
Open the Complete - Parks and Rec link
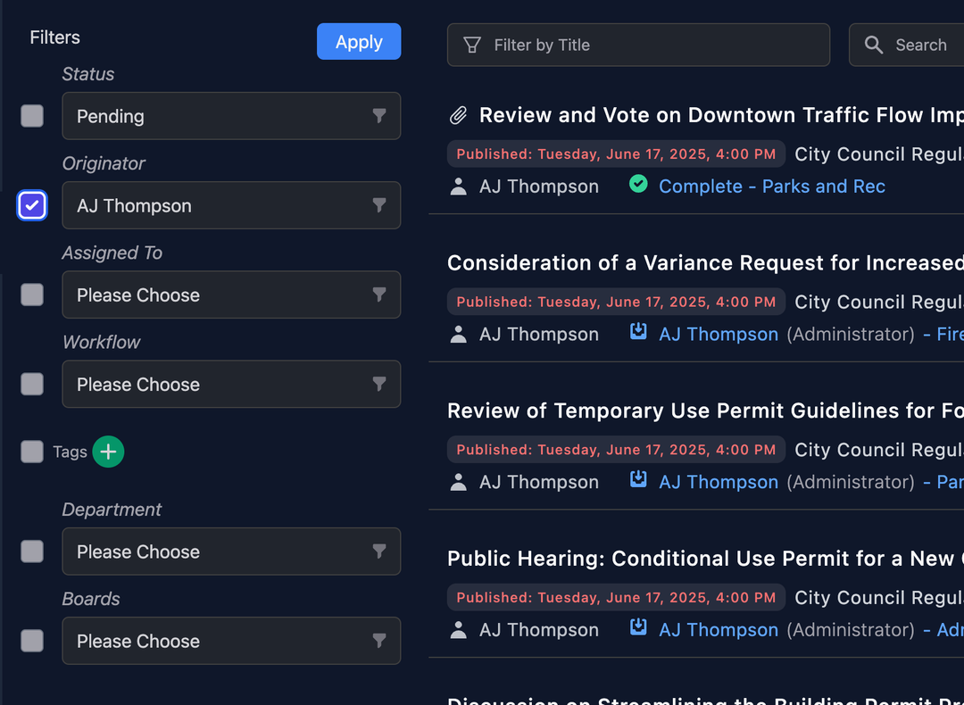pyautogui.click(x=771, y=187)
